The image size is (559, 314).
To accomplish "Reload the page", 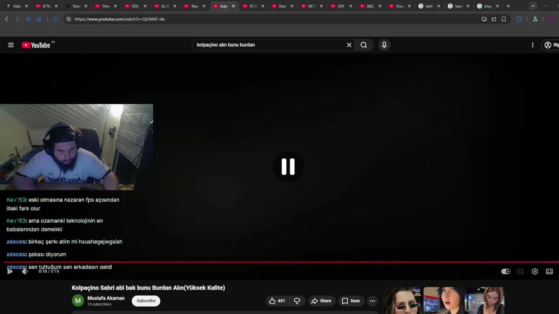I will [28, 19].
